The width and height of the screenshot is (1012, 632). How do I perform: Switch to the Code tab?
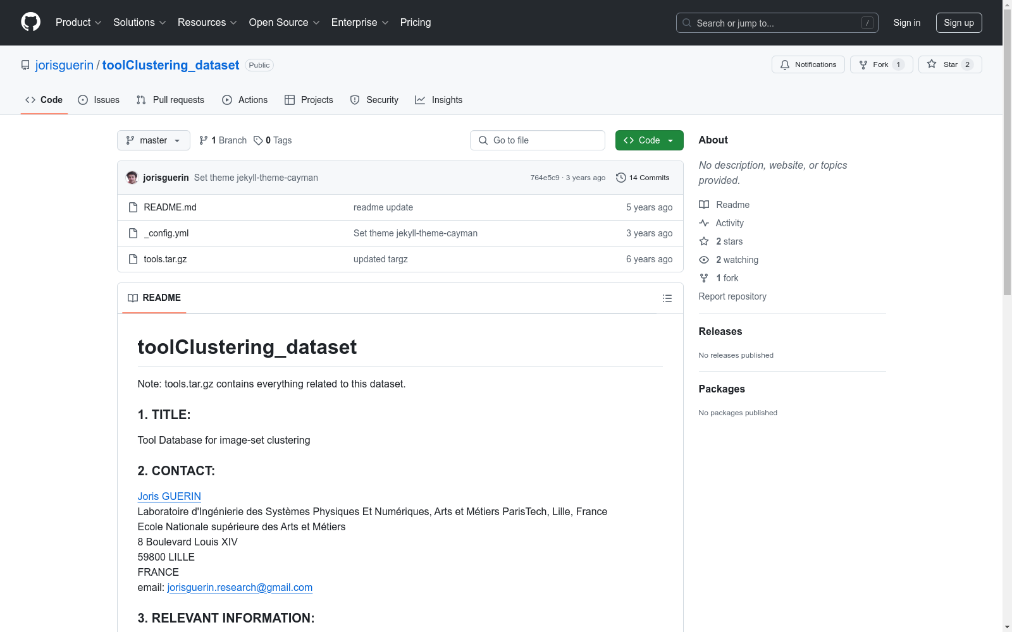coord(44,100)
